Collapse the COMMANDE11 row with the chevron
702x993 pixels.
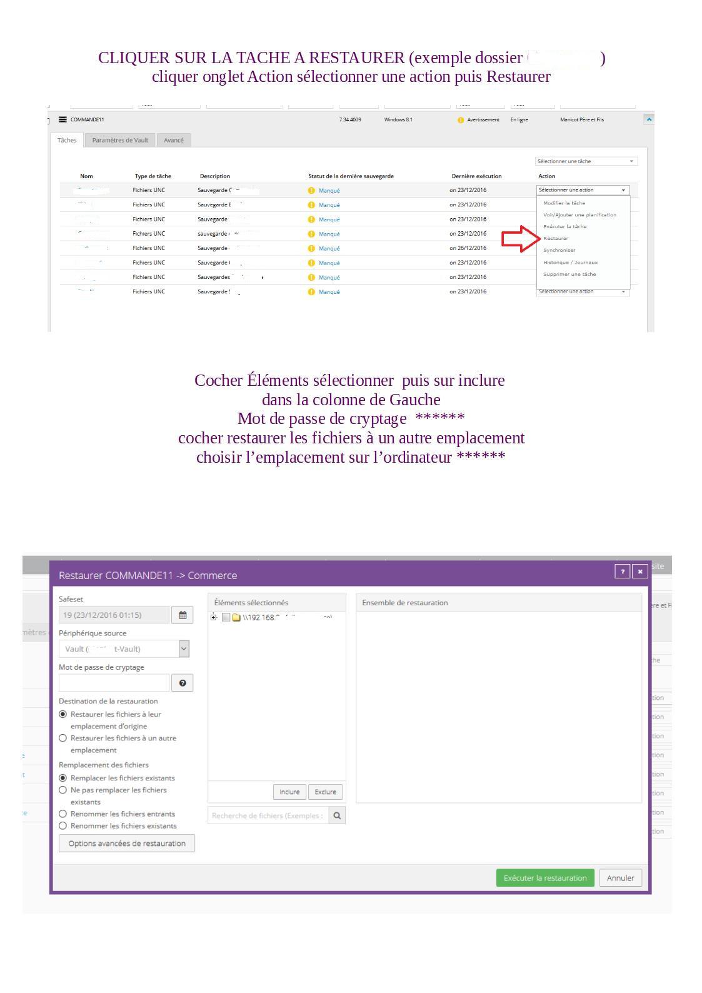click(x=648, y=119)
